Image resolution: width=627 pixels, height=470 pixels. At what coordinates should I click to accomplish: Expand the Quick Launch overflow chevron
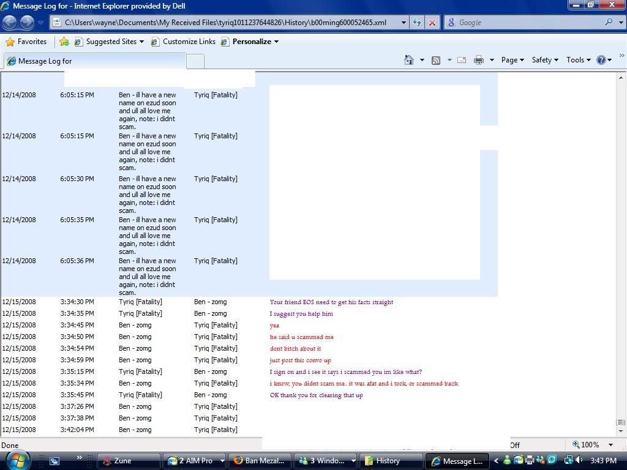tap(79, 458)
